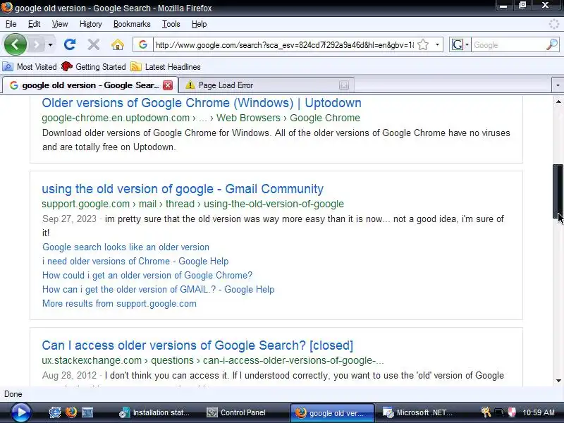Open the History menu

pos(91,24)
